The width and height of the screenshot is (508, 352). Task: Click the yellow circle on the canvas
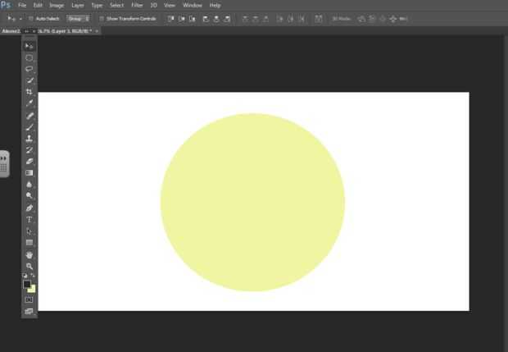pyautogui.click(x=252, y=203)
